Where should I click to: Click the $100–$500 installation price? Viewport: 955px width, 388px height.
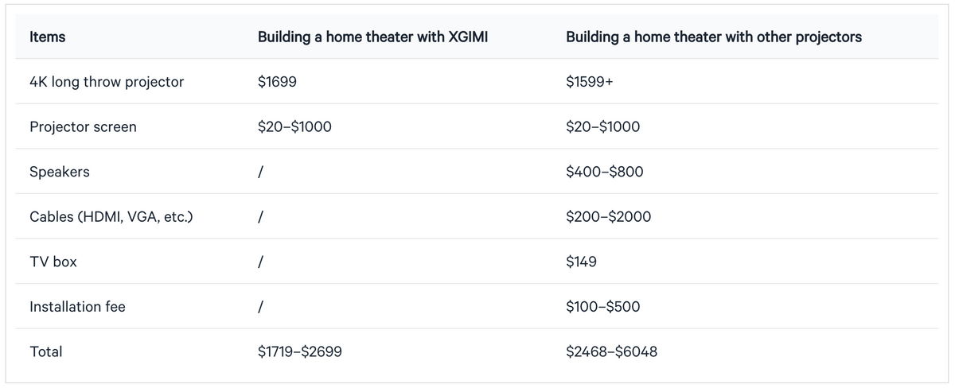(602, 306)
